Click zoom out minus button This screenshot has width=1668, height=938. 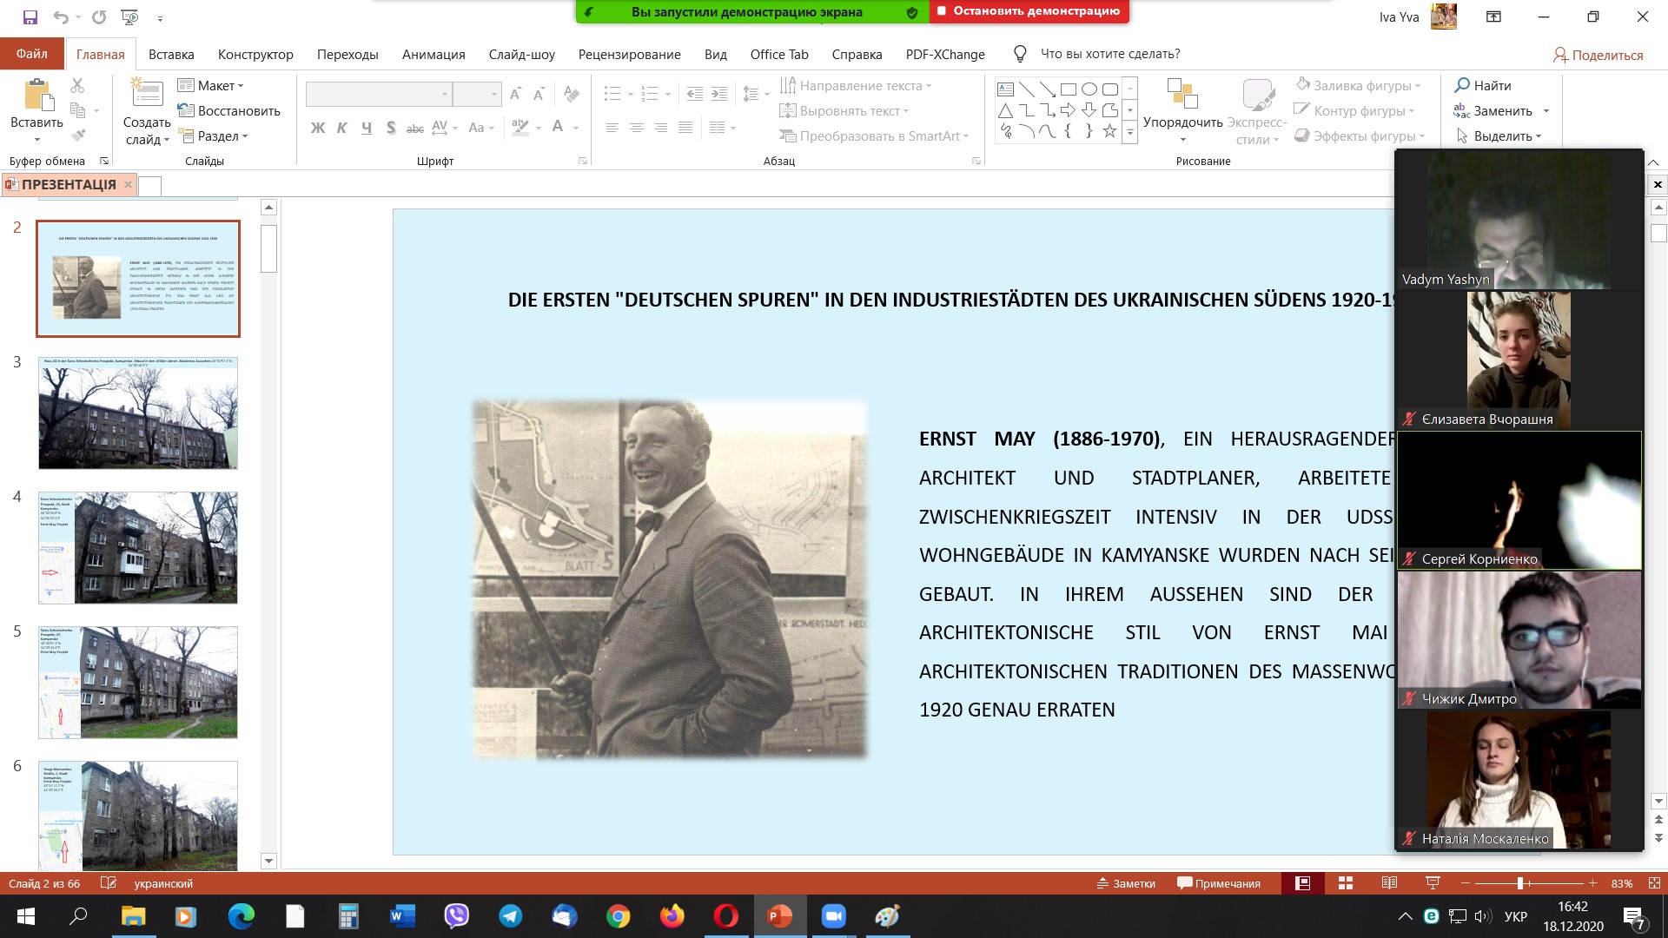click(x=1465, y=883)
